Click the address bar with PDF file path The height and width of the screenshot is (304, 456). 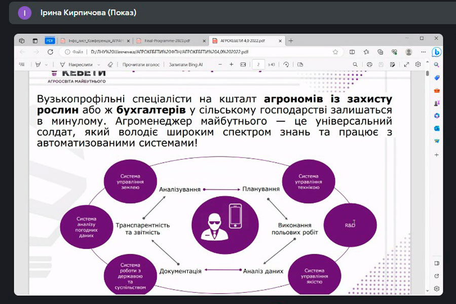(201, 52)
